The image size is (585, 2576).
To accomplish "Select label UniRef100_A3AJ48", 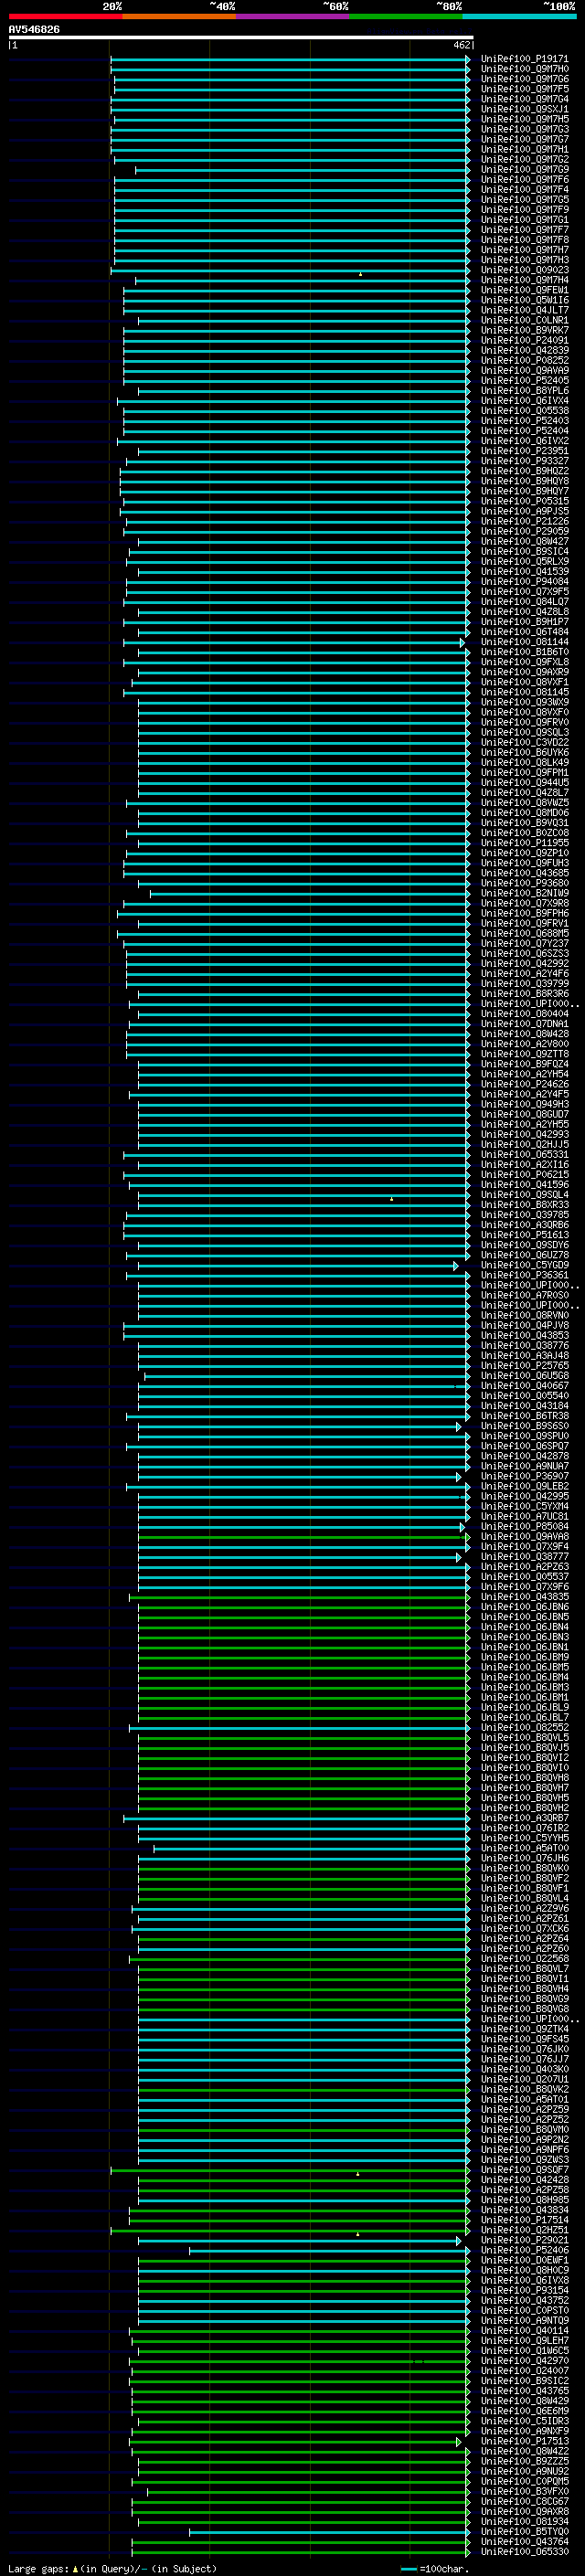I will point(524,1355).
